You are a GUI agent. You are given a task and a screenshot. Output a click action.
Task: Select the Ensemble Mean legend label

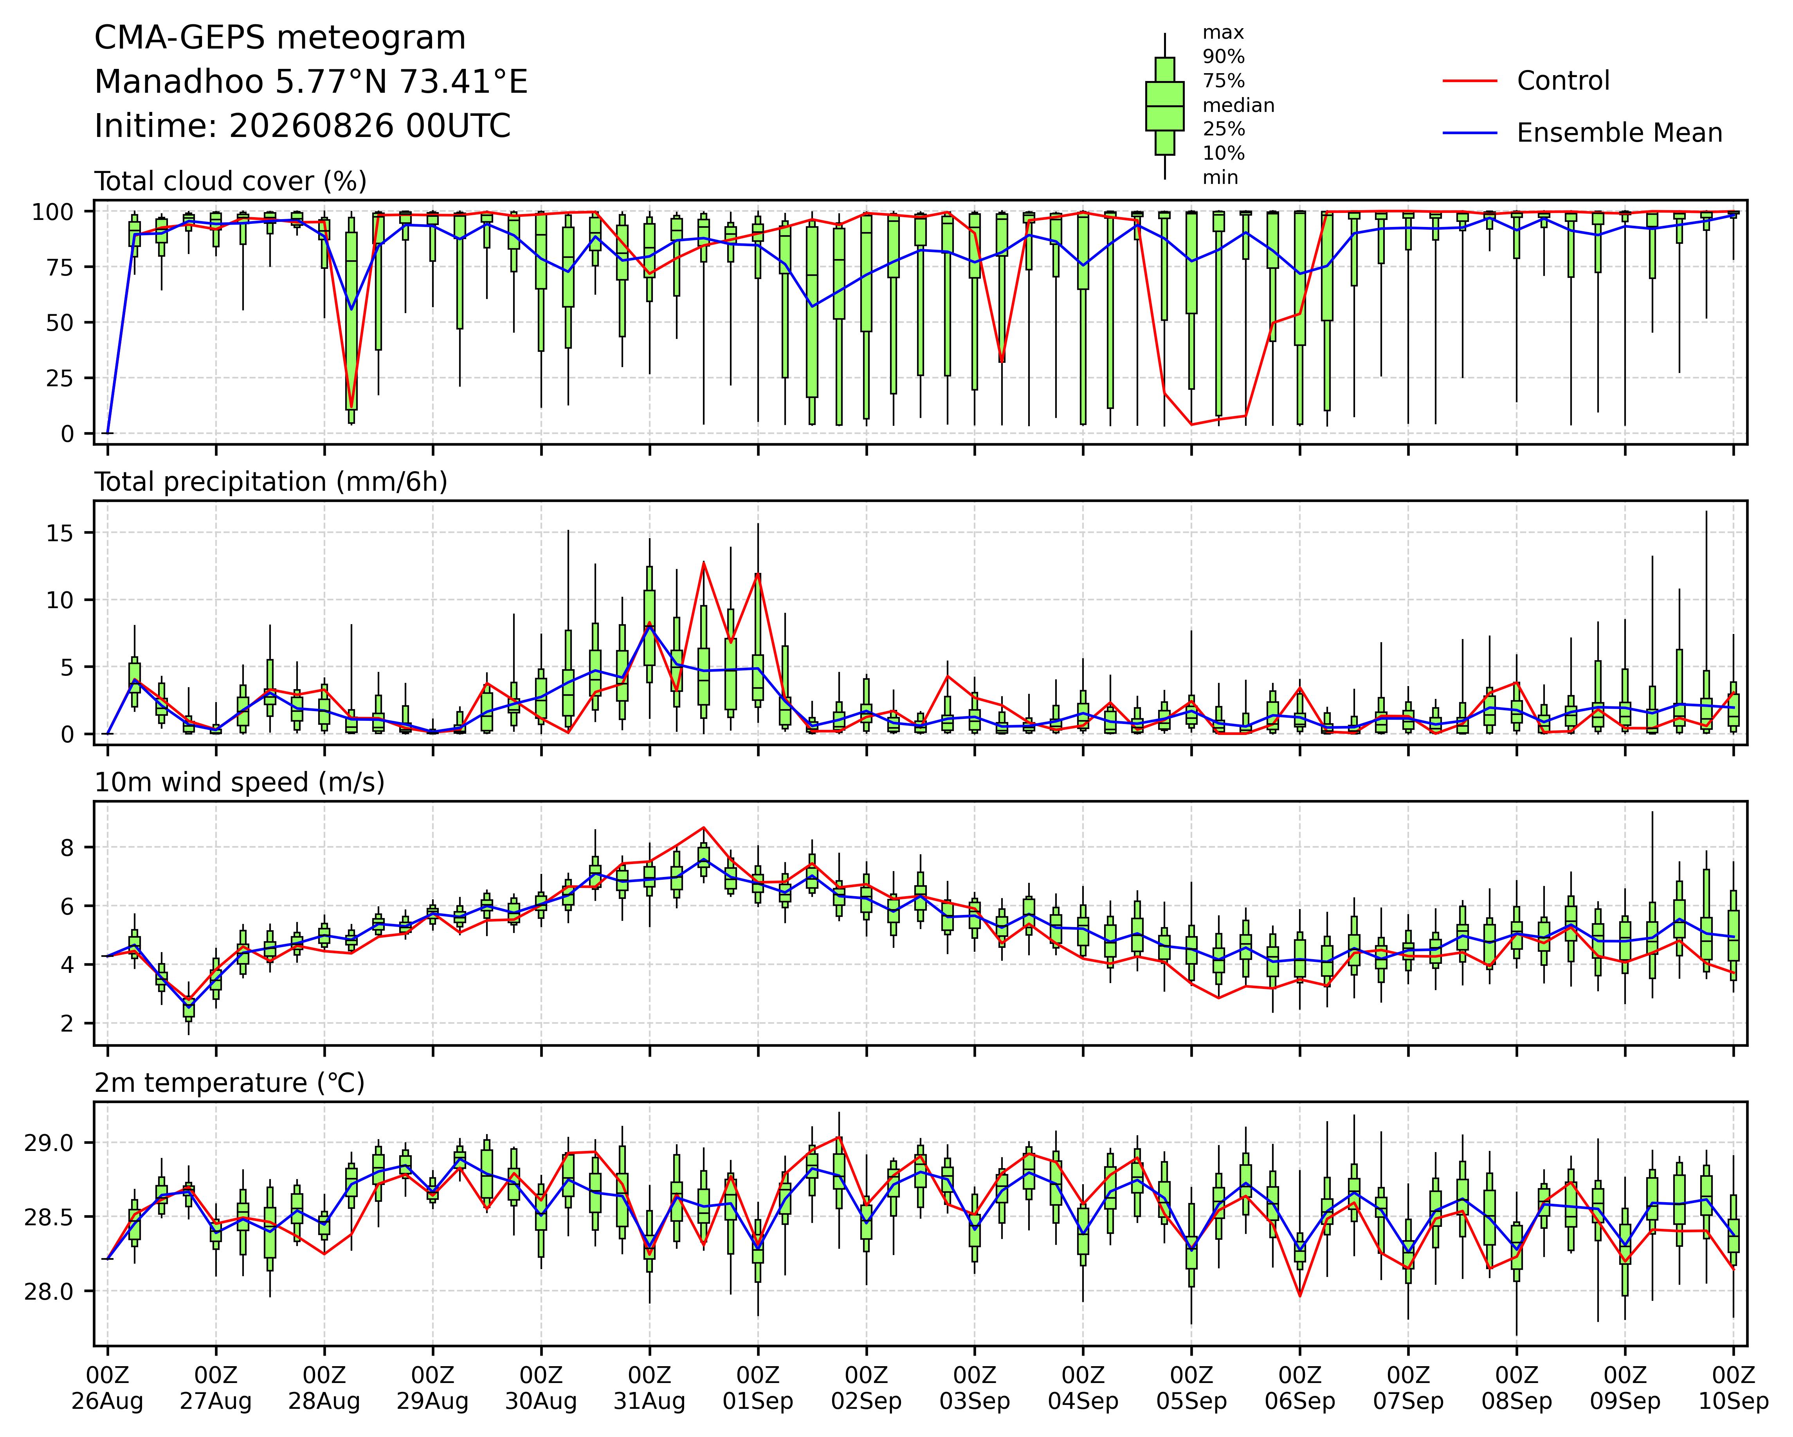pos(1619,133)
